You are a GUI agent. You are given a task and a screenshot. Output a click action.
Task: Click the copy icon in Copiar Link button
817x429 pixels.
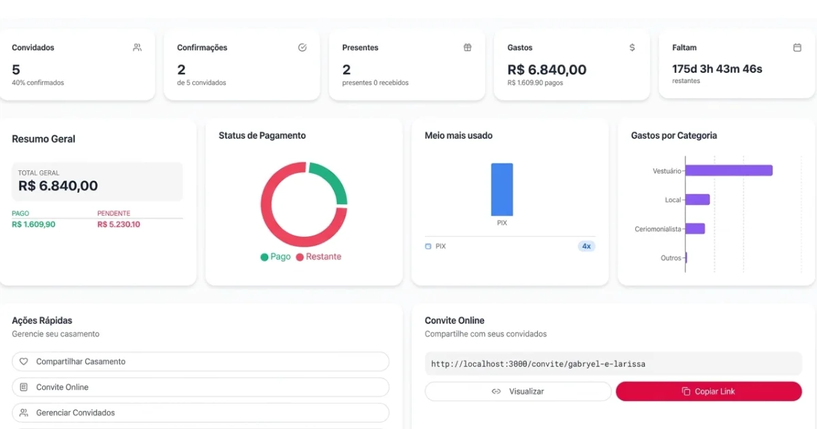686,392
